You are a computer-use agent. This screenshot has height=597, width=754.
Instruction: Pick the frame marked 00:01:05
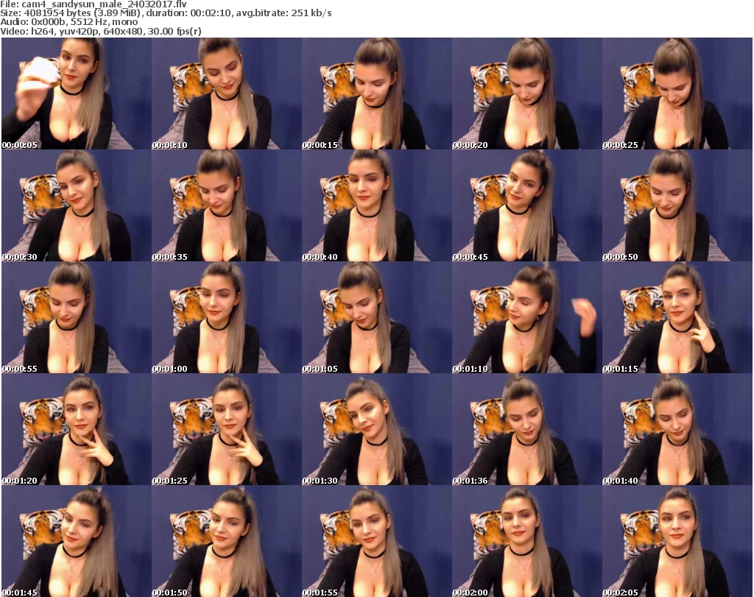point(376,318)
